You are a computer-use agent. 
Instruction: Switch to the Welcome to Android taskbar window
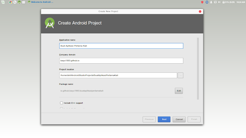tap(40, 2)
